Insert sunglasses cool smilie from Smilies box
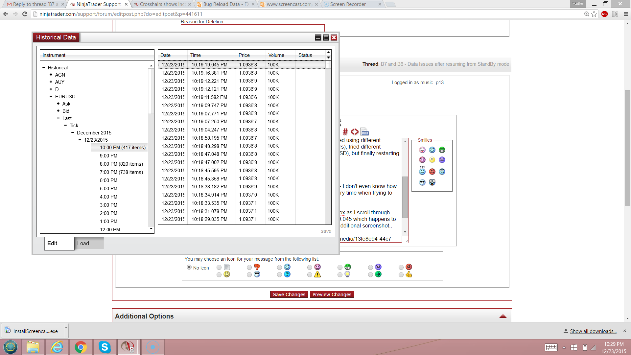The image size is (631, 355). coord(422,182)
